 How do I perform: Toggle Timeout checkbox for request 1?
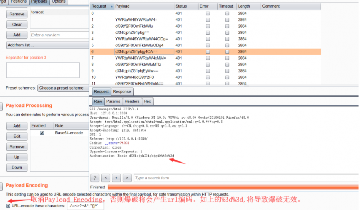227,20
